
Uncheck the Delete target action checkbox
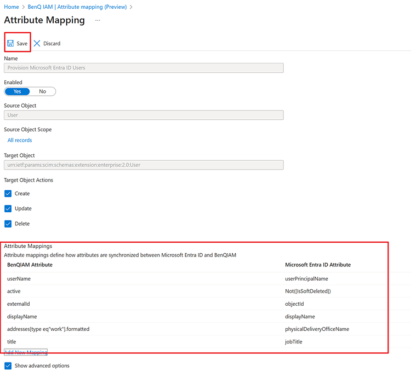8,224
